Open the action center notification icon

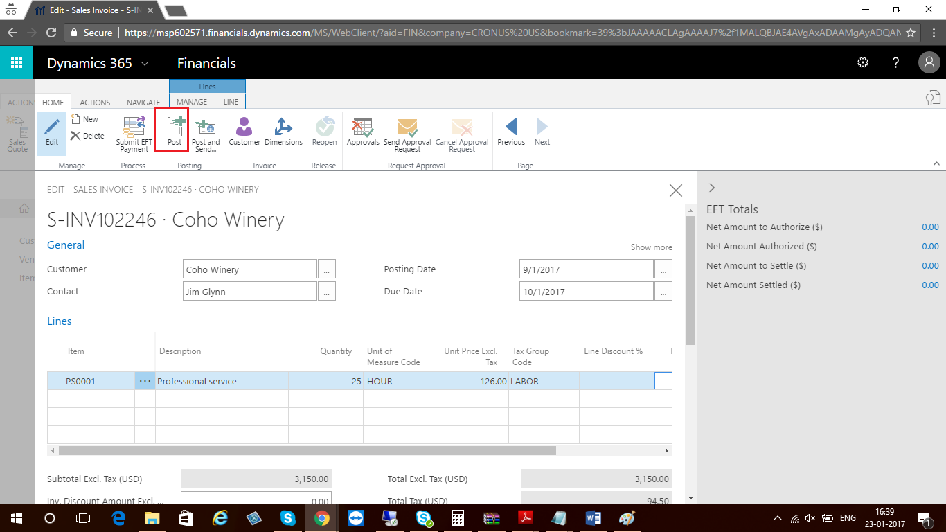[x=924, y=517]
